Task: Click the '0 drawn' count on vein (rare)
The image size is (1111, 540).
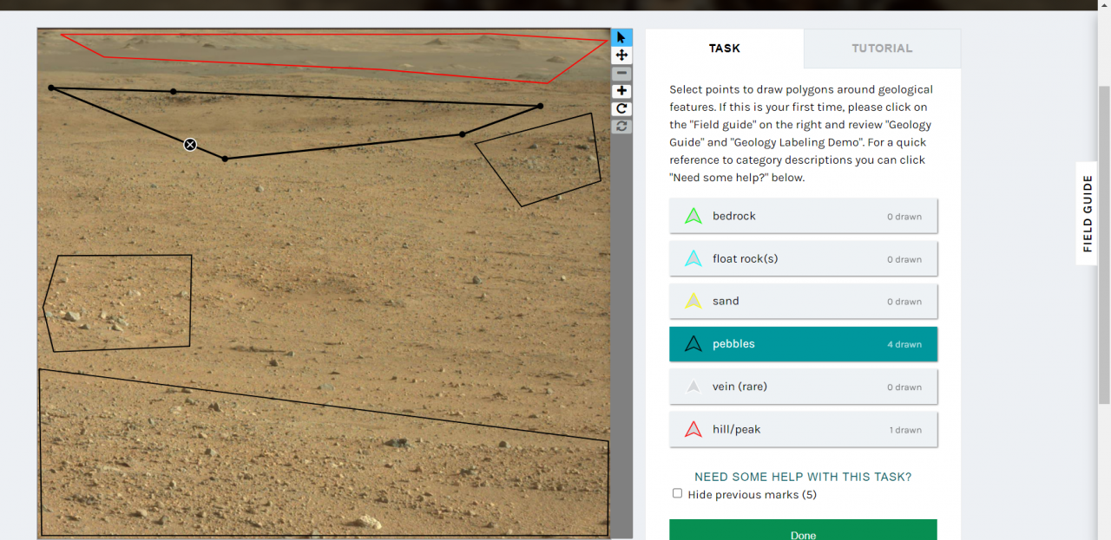Action: click(904, 387)
